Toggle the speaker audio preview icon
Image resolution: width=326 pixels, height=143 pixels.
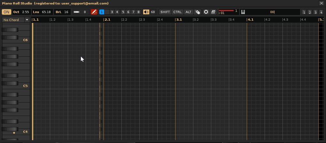point(146,12)
